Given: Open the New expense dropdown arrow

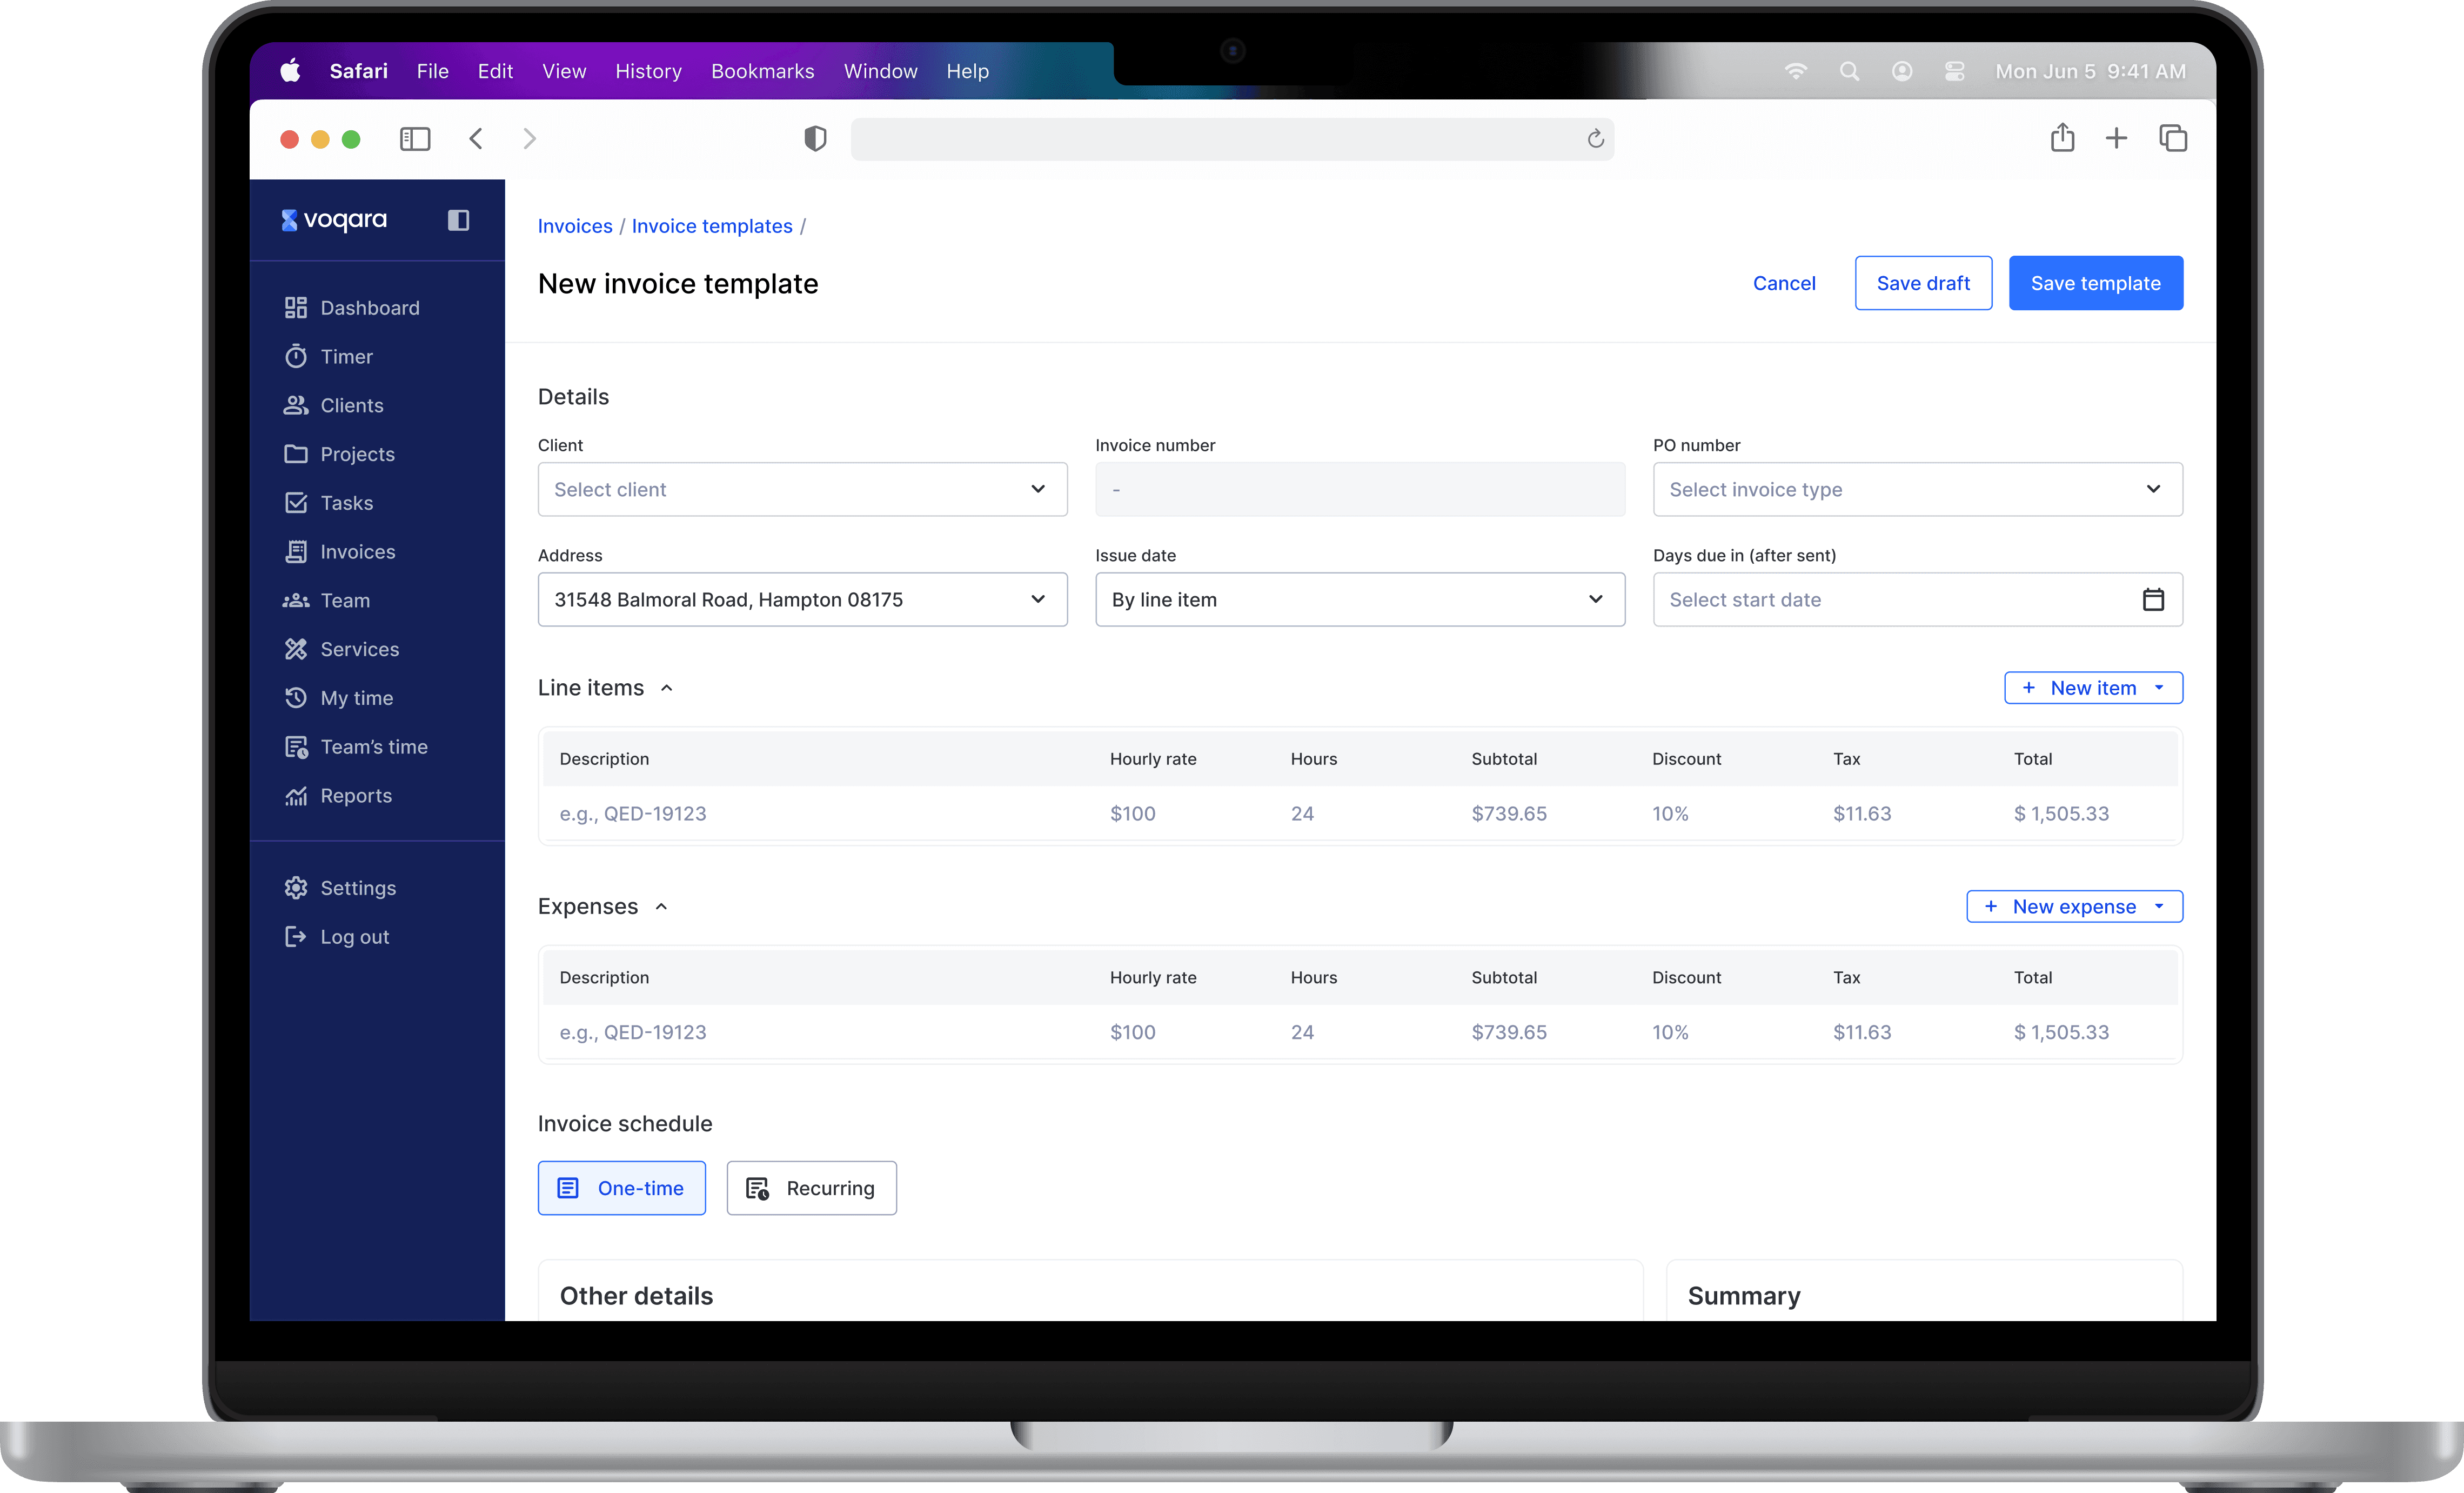Looking at the screenshot, I should (2159, 907).
